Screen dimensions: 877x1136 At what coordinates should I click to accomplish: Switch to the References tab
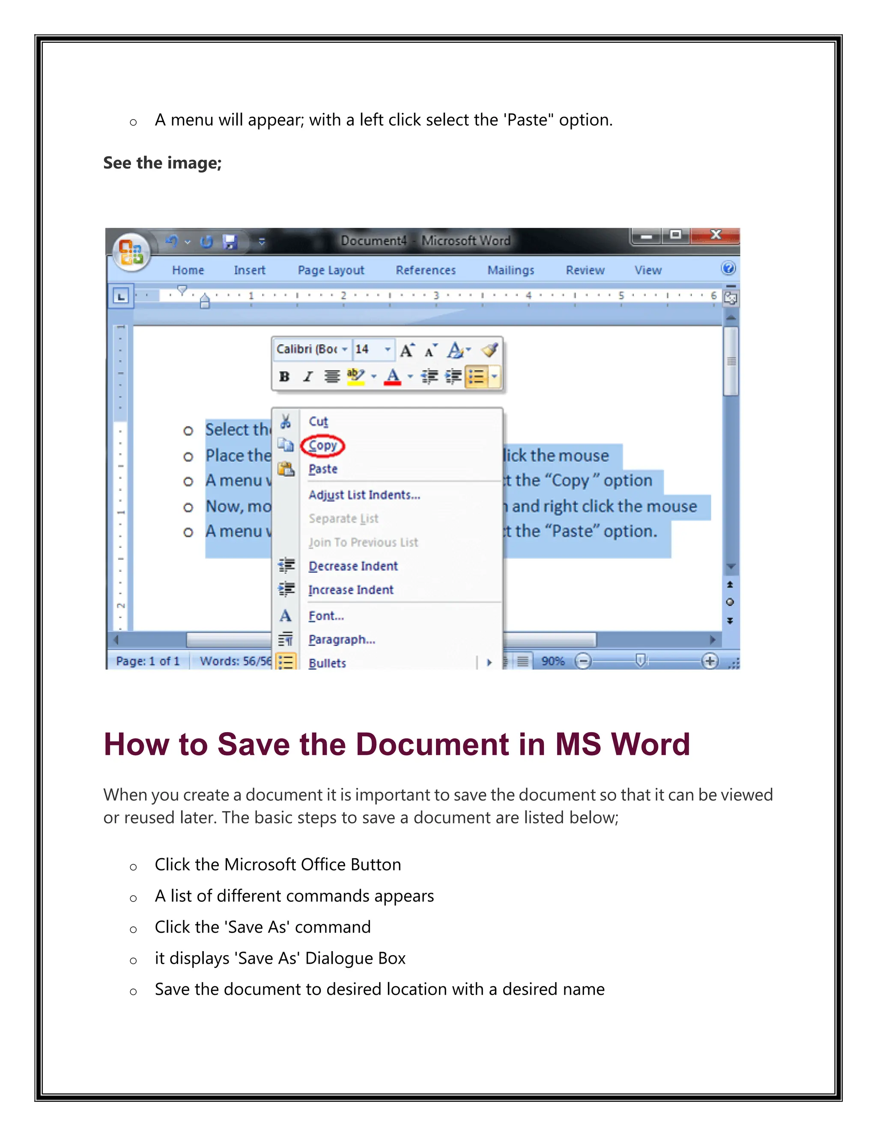point(426,270)
